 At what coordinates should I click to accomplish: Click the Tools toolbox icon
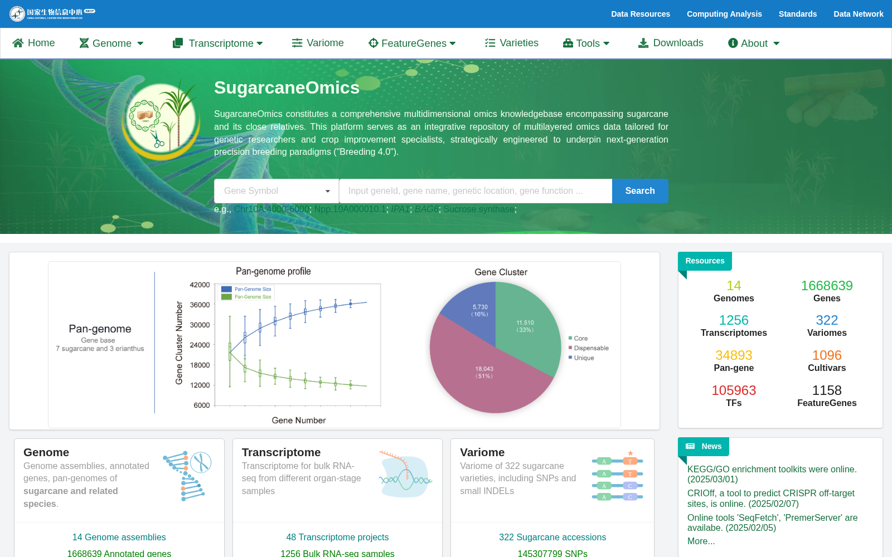(568, 43)
